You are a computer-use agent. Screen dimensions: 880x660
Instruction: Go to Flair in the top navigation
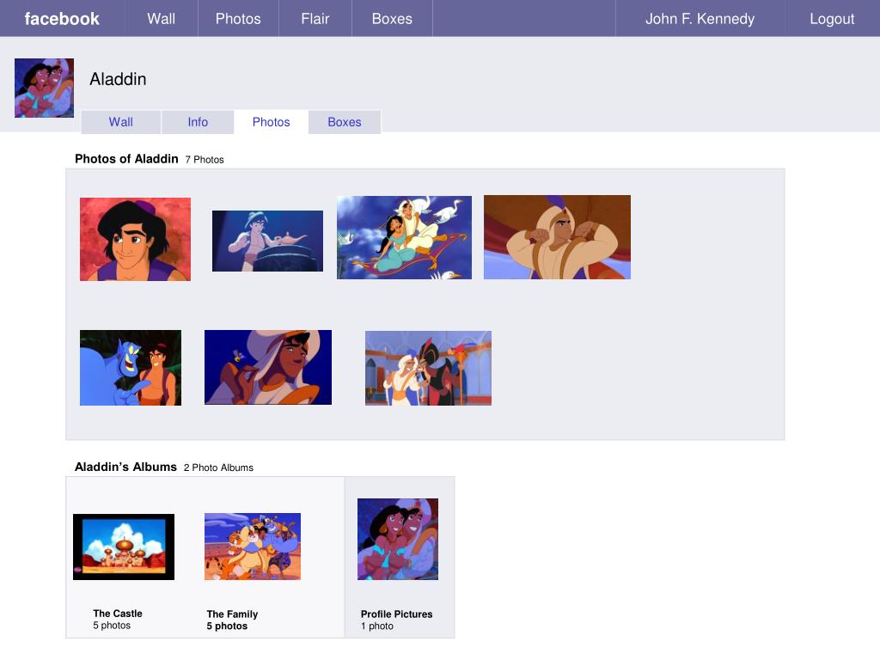[x=315, y=19]
